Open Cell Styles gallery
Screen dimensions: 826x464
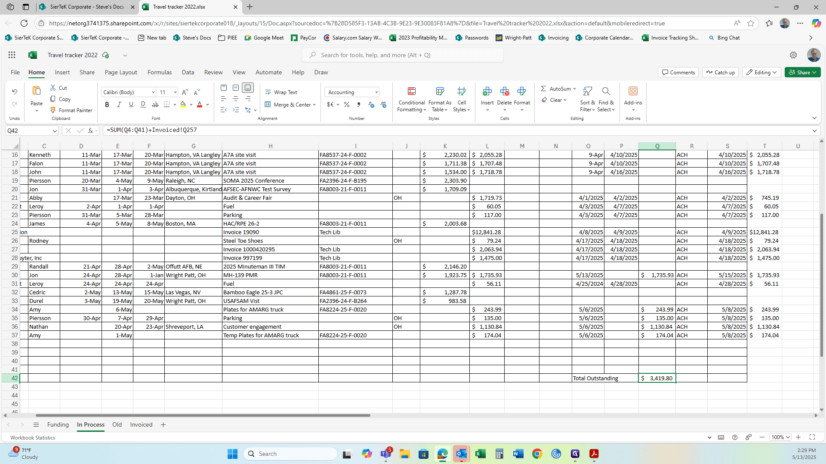click(462, 99)
